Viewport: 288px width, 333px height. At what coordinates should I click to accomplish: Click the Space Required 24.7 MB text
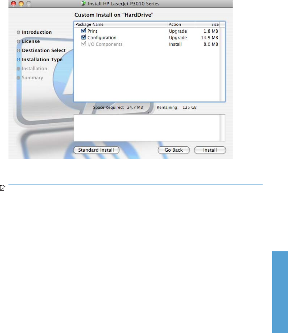point(118,107)
